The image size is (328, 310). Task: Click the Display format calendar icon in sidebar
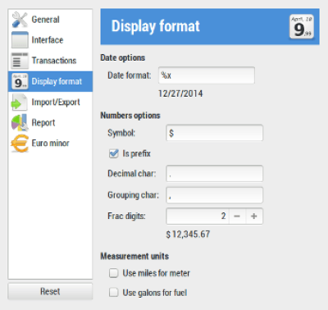20,81
